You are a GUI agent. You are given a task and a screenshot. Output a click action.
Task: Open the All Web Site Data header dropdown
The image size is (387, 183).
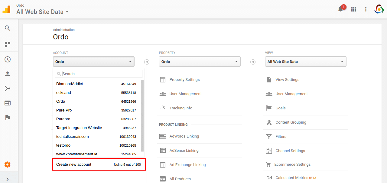point(43,12)
